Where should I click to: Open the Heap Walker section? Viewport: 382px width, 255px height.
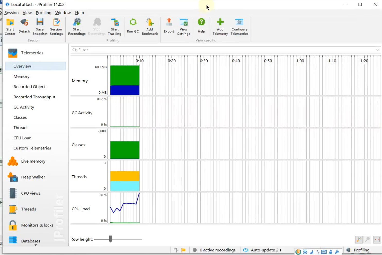tap(33, 177)
